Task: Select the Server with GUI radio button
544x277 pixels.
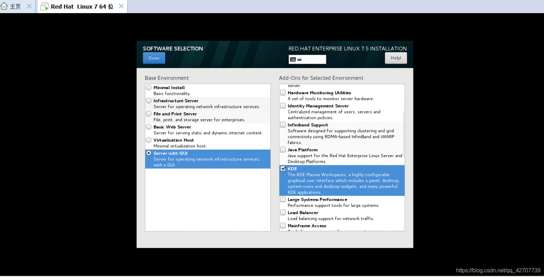Action: coord(149,153)
